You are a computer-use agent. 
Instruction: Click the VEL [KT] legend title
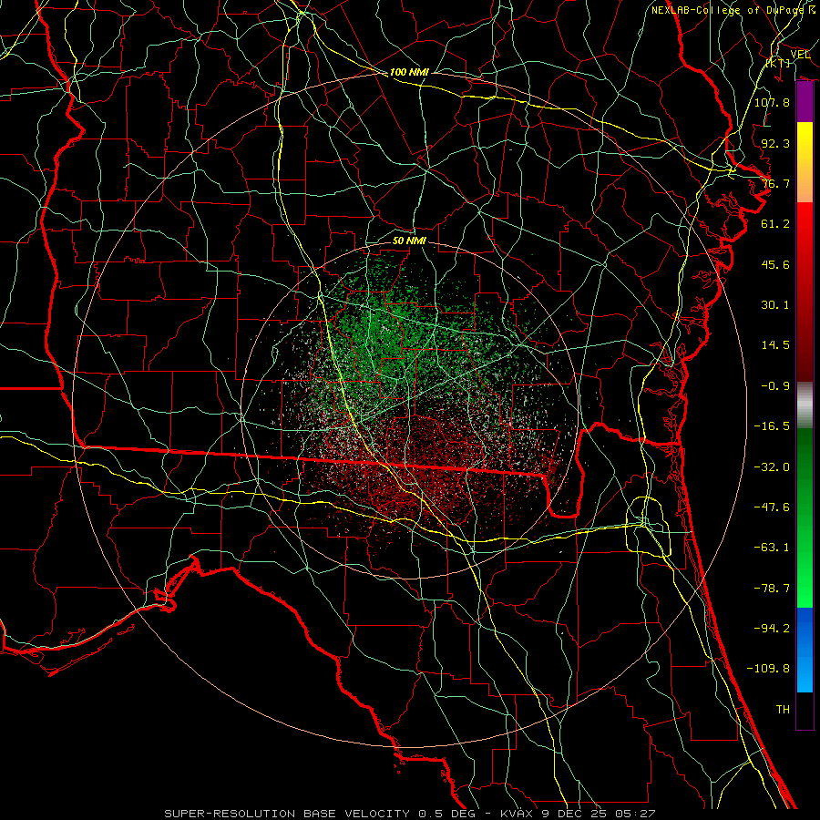[789, 58]
